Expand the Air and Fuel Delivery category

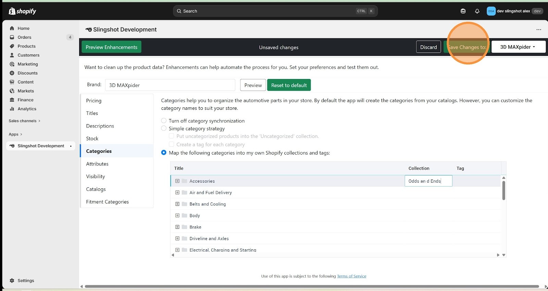(x=177, y=193)
